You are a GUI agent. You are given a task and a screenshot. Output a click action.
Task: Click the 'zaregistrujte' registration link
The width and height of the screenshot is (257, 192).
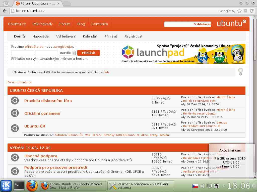tap(63, 47)
